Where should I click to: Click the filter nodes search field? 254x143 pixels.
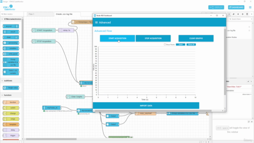tap(12, 14)
